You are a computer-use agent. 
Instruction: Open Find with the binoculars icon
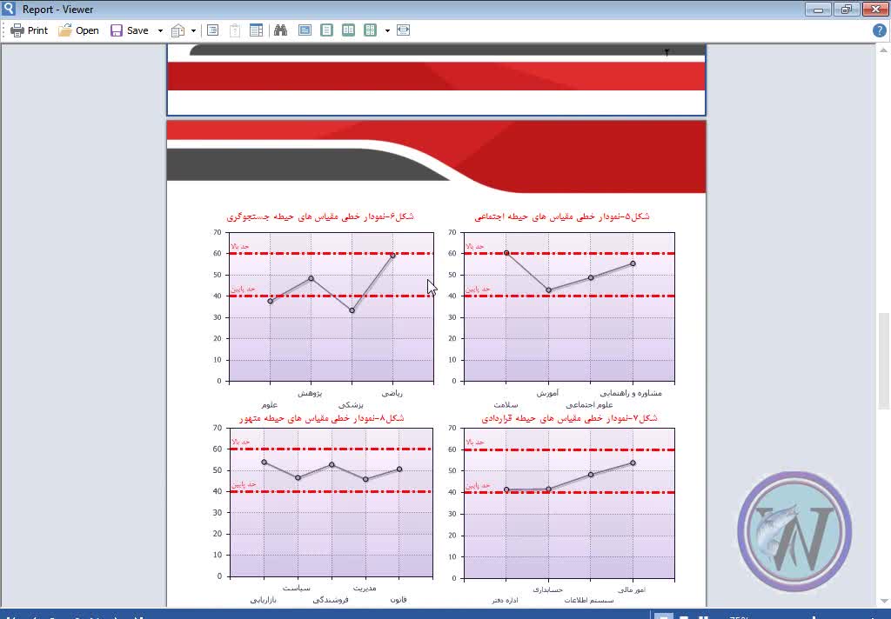tap(280, 30)
